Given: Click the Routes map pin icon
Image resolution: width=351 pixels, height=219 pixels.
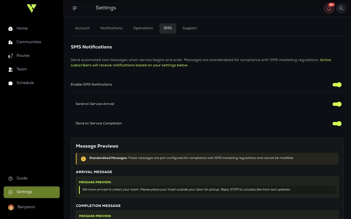Looking at the screenshot, I should [x=10, y=56].
